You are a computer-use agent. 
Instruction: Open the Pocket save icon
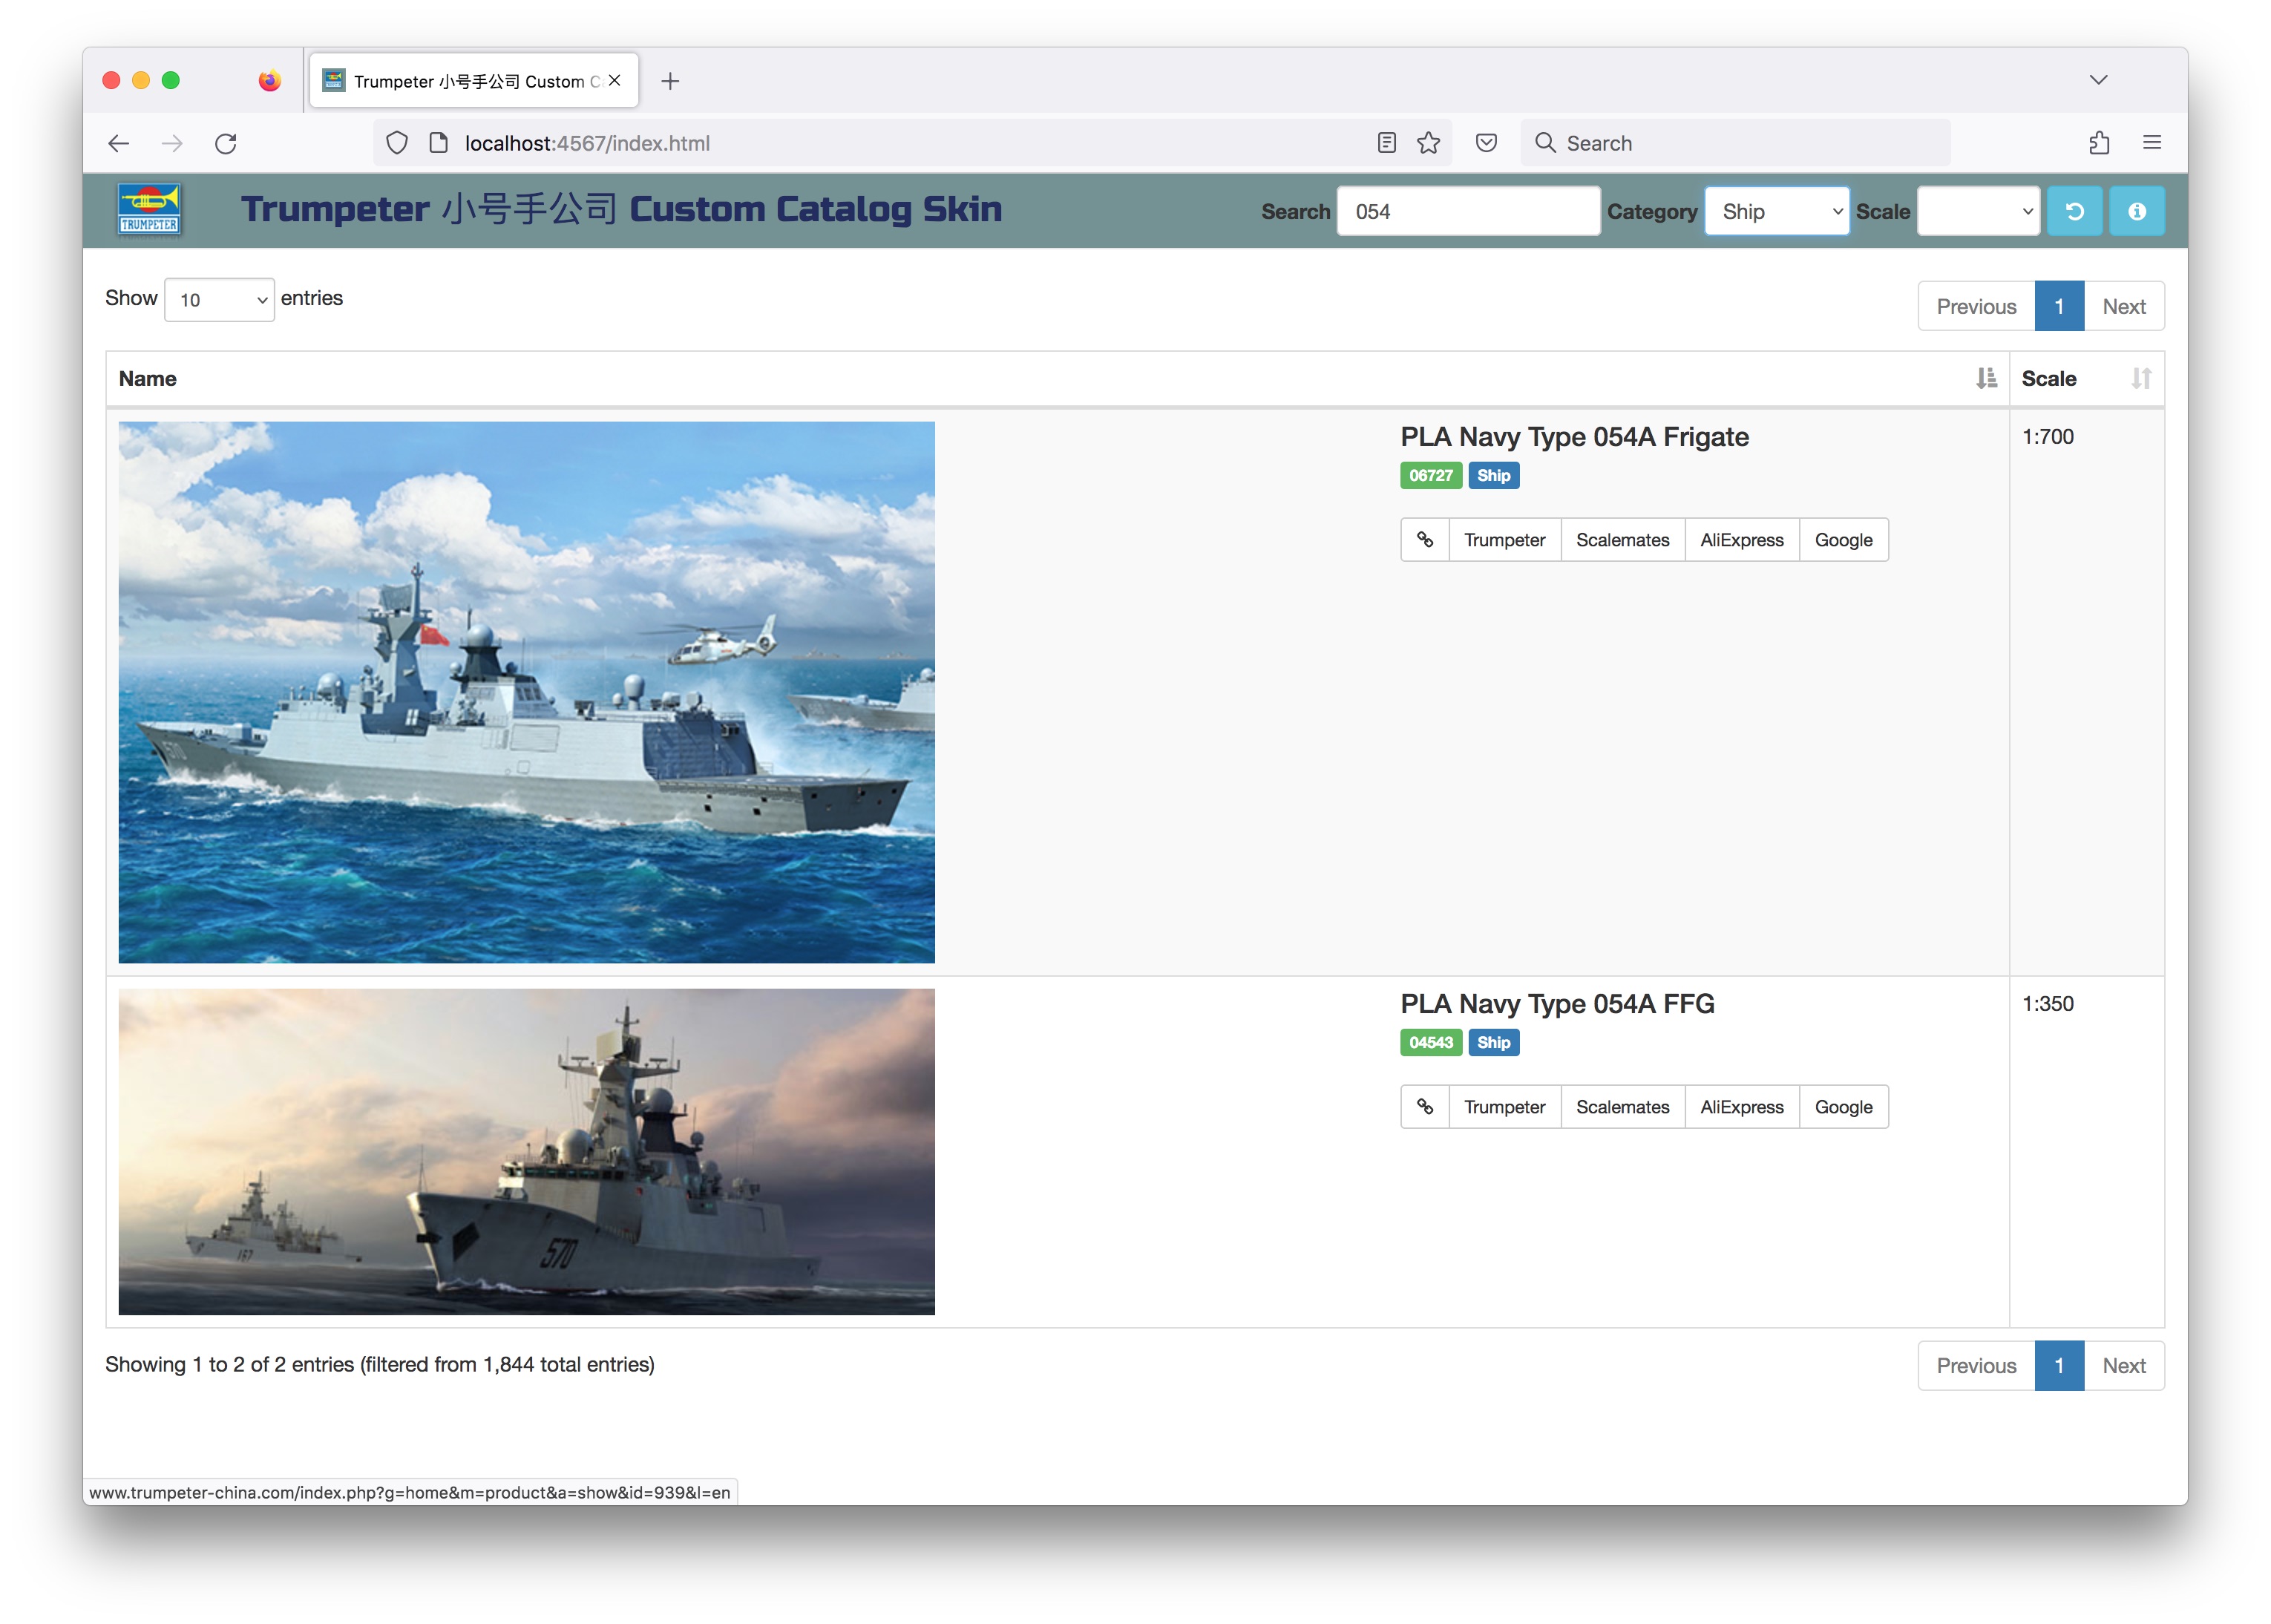[x=1486, y=143]
